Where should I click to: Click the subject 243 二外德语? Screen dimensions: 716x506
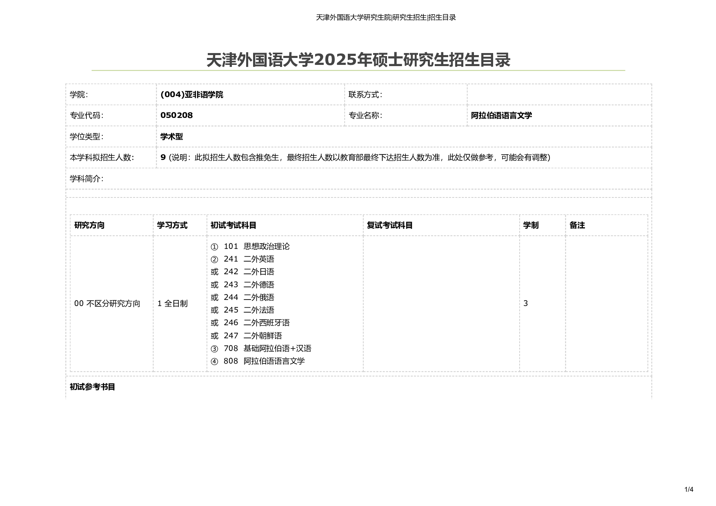point(249,285)
